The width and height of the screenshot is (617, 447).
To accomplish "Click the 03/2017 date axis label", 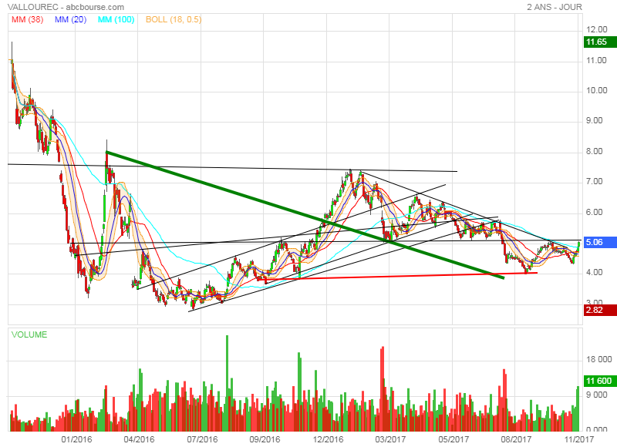I will (390, 439).
